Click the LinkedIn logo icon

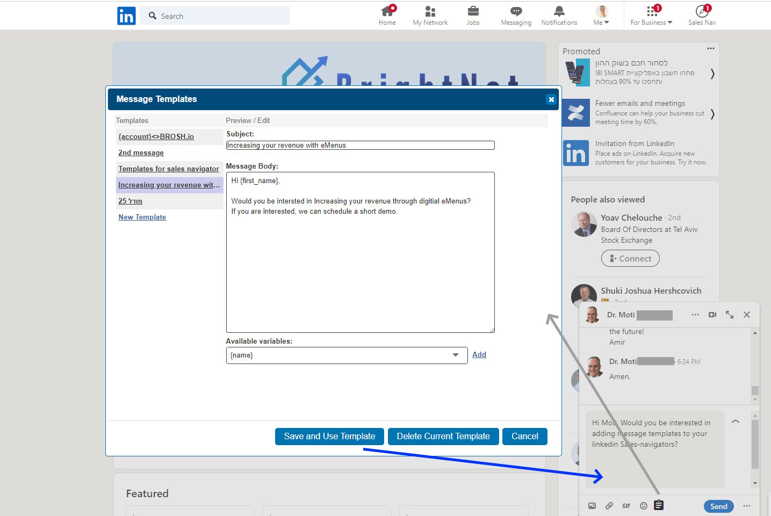pyautogui.click(x=126, y=16)
